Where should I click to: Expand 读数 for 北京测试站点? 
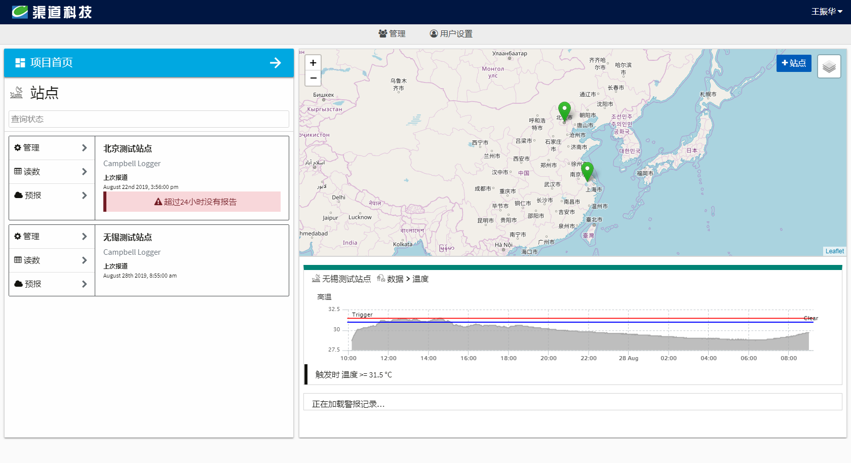(x=52, y=172)
